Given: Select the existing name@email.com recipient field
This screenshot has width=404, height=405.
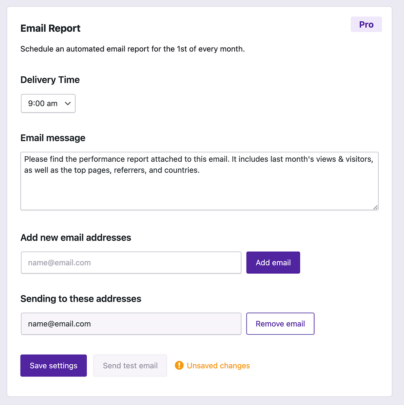Looking at the screenshot, I should [x=131, y=324].
